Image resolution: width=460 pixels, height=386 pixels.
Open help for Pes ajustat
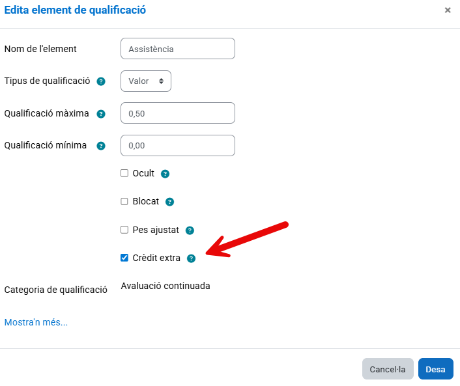point(190,230)
